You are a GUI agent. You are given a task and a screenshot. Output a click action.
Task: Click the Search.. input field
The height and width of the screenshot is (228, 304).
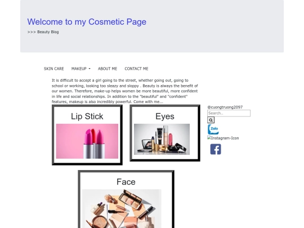pyautogui.click(x=229, y=113)
